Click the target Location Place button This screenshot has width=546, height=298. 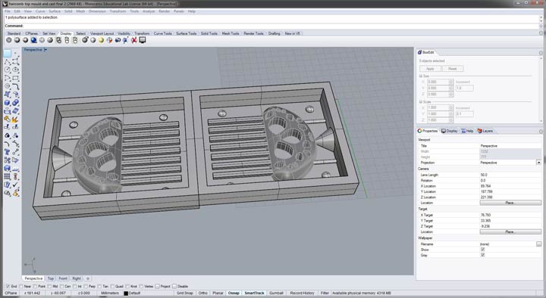tap(510, 231)
